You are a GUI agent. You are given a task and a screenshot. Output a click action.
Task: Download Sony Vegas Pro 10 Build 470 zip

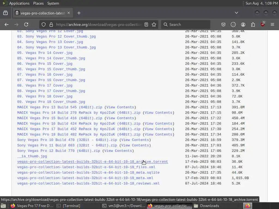(67, 140)
